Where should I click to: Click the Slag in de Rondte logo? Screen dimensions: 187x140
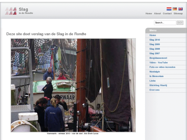[11, 11]
